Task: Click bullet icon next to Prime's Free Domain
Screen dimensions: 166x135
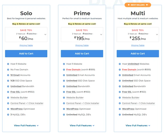Action: pos(64,69)
